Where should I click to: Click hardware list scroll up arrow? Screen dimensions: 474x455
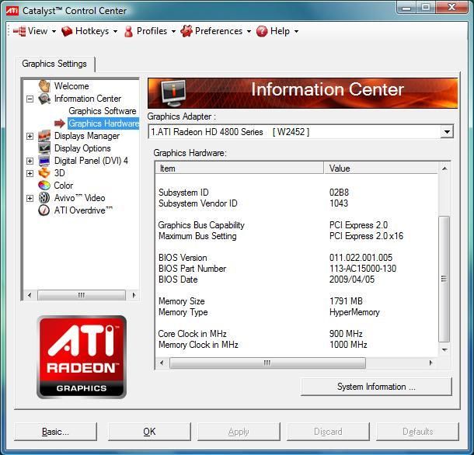pos(444,168)
